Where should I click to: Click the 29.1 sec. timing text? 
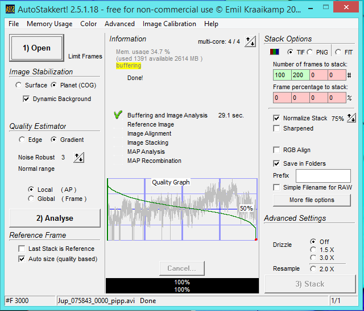click(x=231, y=115)
